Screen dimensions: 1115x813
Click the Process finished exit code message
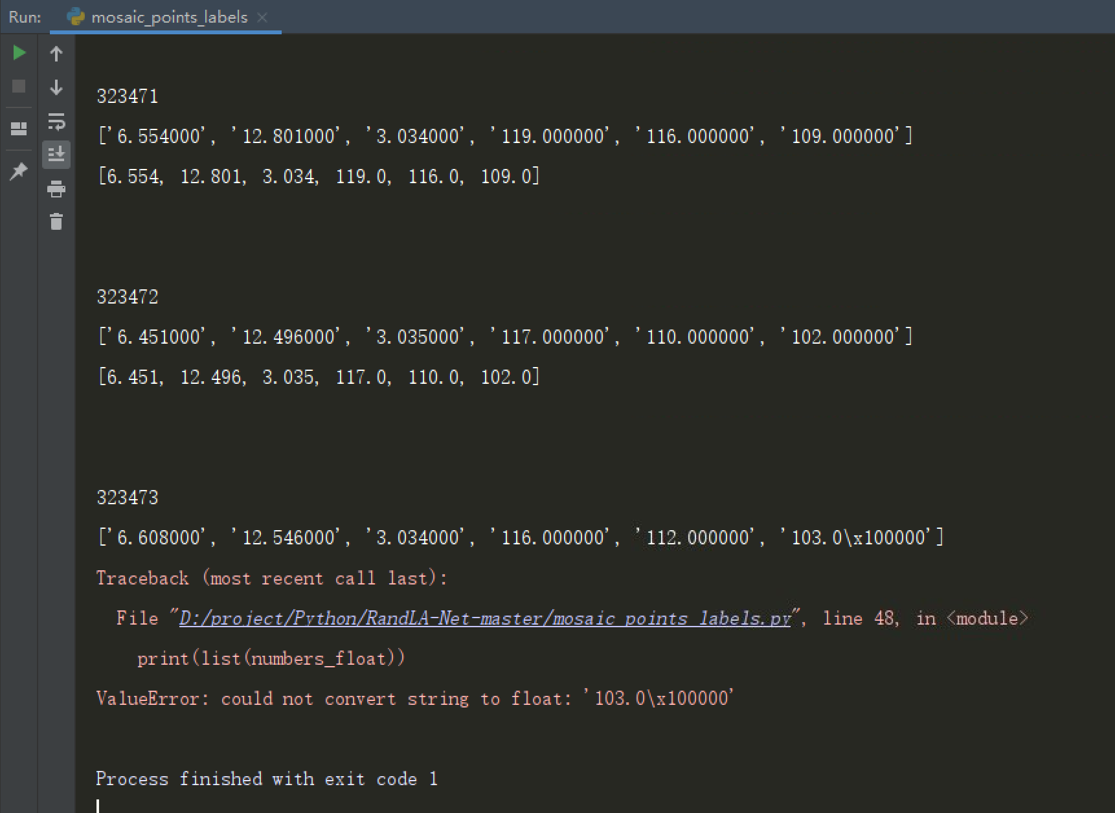(x=267, y=779)
